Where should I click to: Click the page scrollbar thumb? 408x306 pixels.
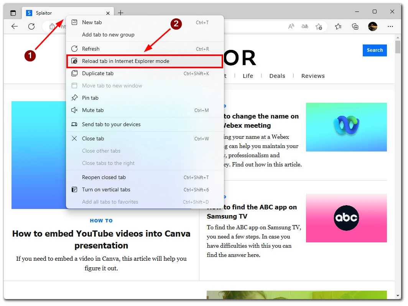[398, 47]
